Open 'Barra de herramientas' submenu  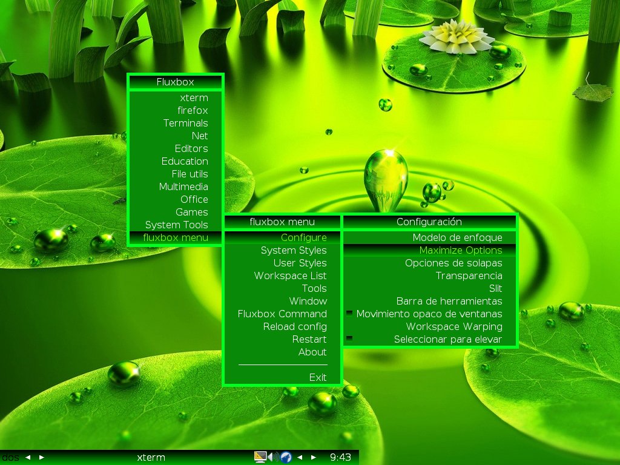tap(430, 301)
